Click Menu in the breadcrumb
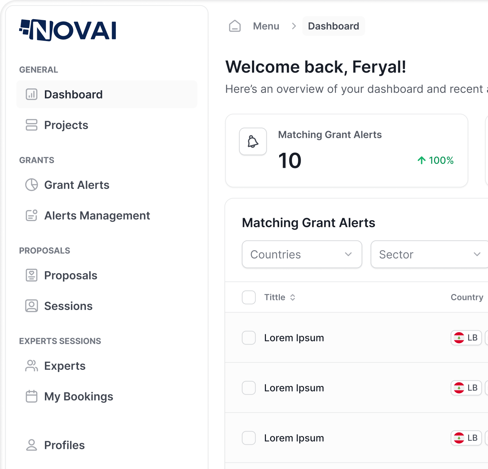488x469 pixels. coord(266,26)
